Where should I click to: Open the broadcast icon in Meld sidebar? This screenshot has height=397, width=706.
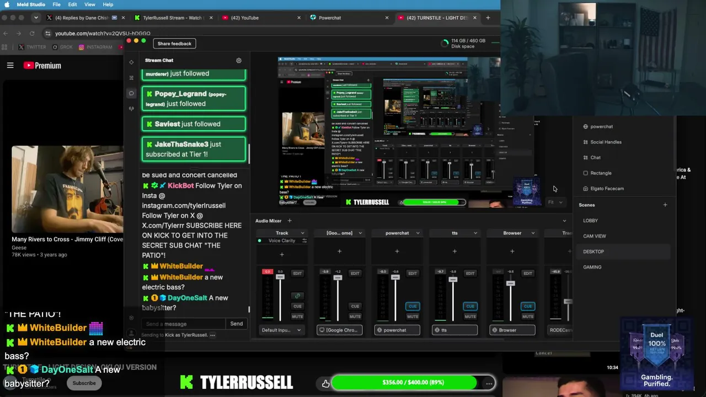coord(131,109)
